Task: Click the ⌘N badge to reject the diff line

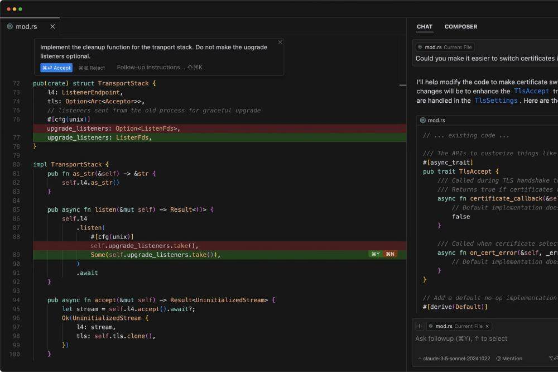Action: (391, 254)
